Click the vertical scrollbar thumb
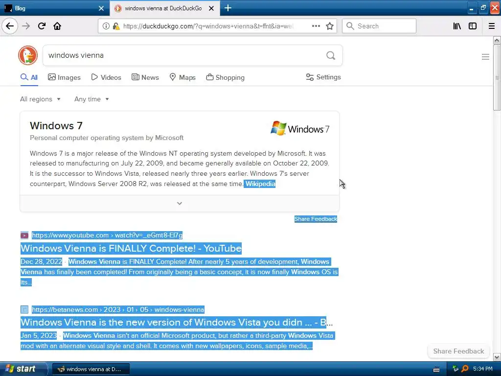 click(497, 78)
